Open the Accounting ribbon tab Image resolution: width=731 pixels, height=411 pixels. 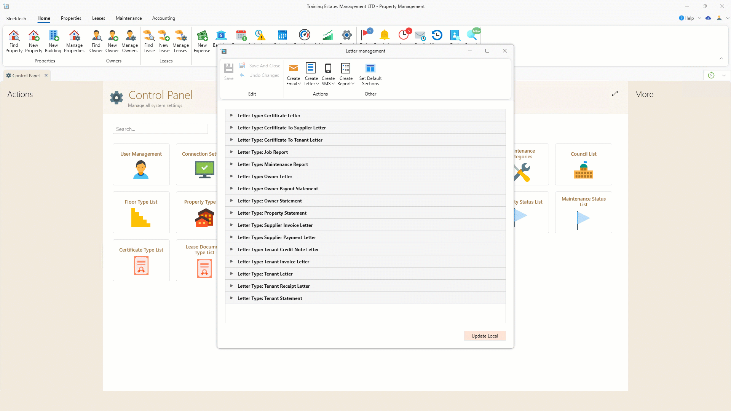tap(164, 18)
